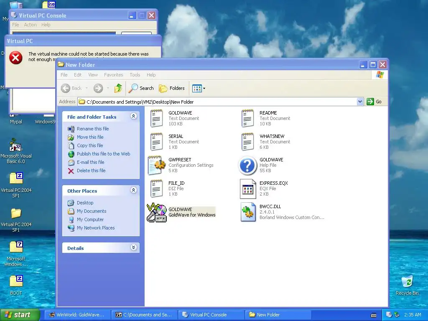Viewport: 428px width, 321px height.
Task: Select the GoldWave for Windows application icon
Action: point(156,212)
